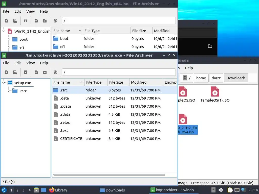Select the .data file row
Screen dimensions: 259x194
(115, 98)
